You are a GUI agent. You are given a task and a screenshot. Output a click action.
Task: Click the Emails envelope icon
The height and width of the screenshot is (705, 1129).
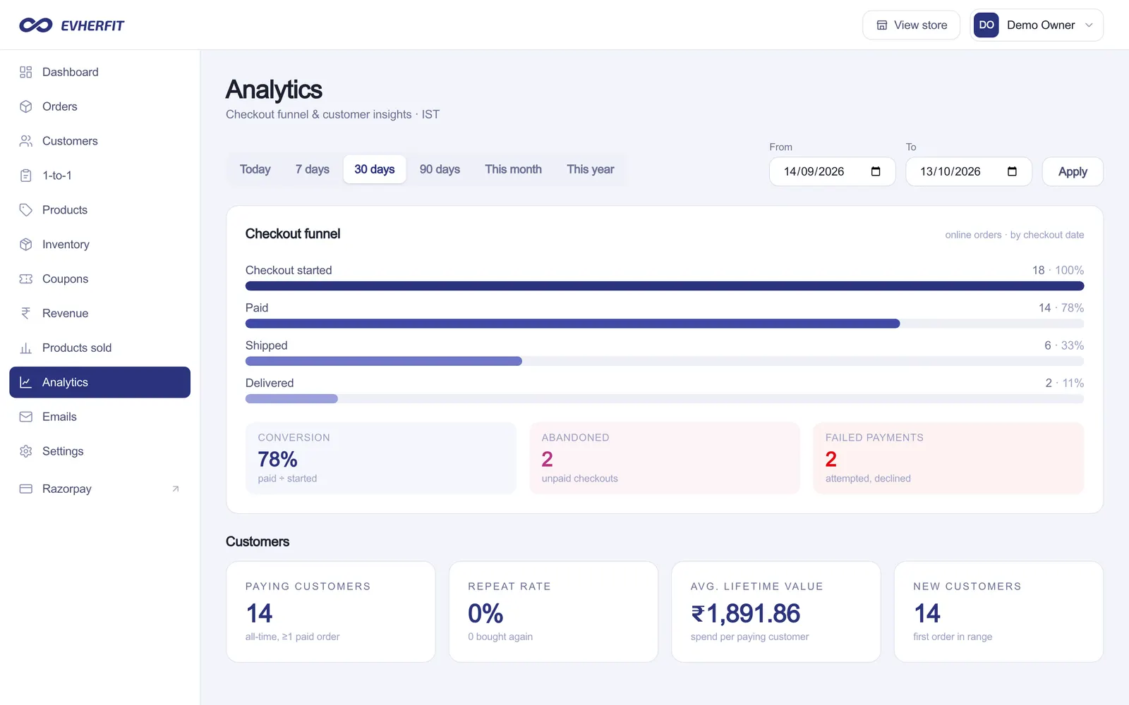point(26,417)
